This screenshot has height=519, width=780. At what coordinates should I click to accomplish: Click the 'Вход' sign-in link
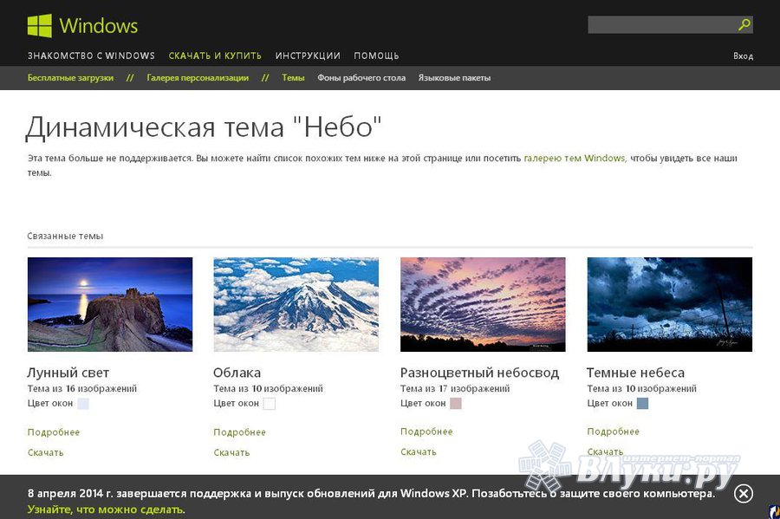[x=743, y=56]
